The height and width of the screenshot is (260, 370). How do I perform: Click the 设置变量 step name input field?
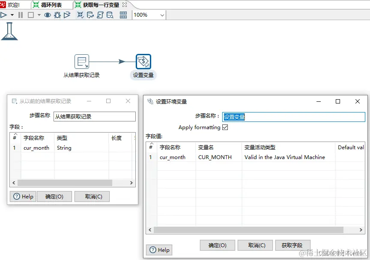pos(294,117)
